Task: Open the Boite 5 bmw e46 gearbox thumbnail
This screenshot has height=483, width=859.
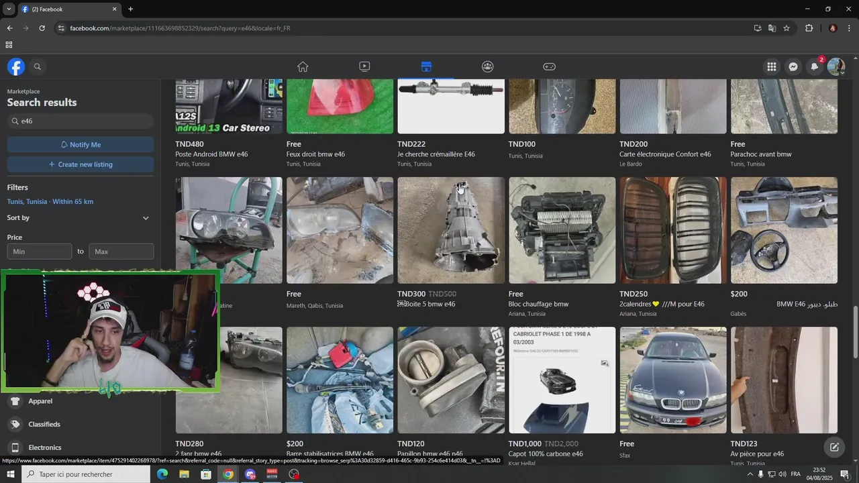Action: [451, 230]
